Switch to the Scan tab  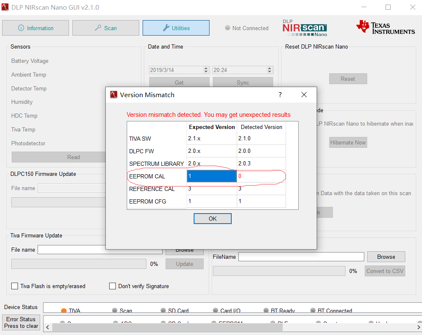coord(105,28)
